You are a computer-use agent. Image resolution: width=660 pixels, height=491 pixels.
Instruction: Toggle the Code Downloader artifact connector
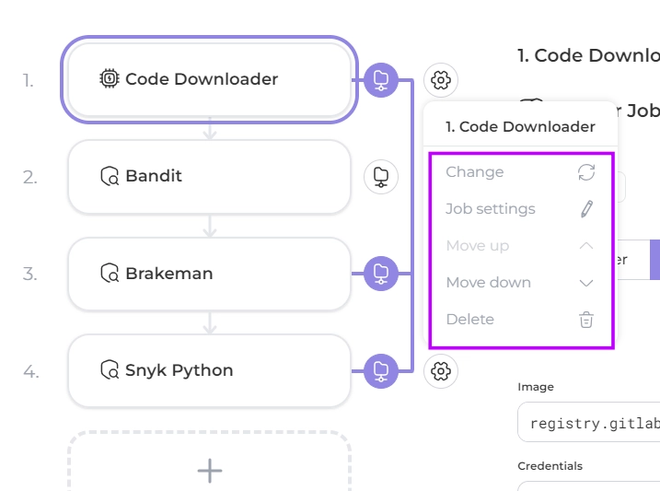(x=381, y=80)
